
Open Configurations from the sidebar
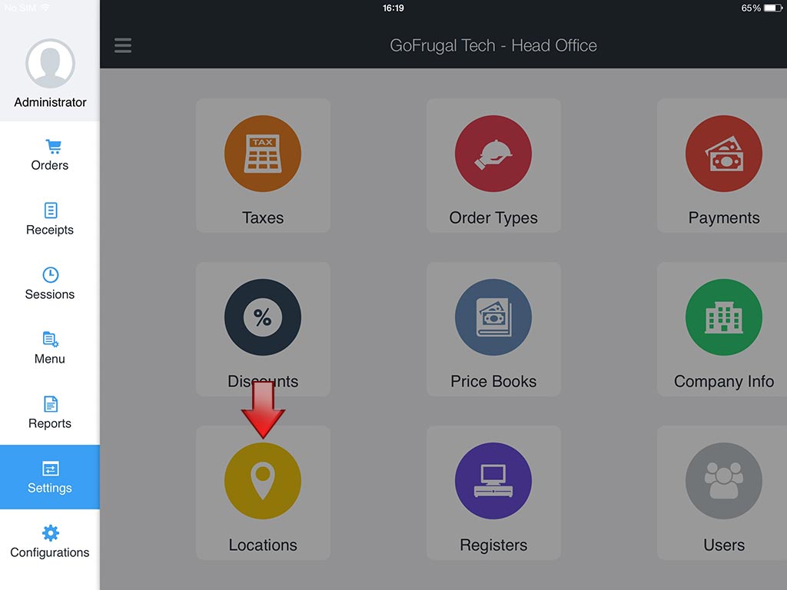[x=50, y=542]
